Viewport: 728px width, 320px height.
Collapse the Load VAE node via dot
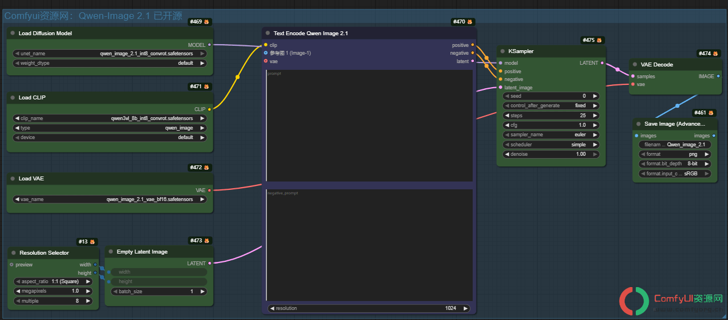click(12, 179)
